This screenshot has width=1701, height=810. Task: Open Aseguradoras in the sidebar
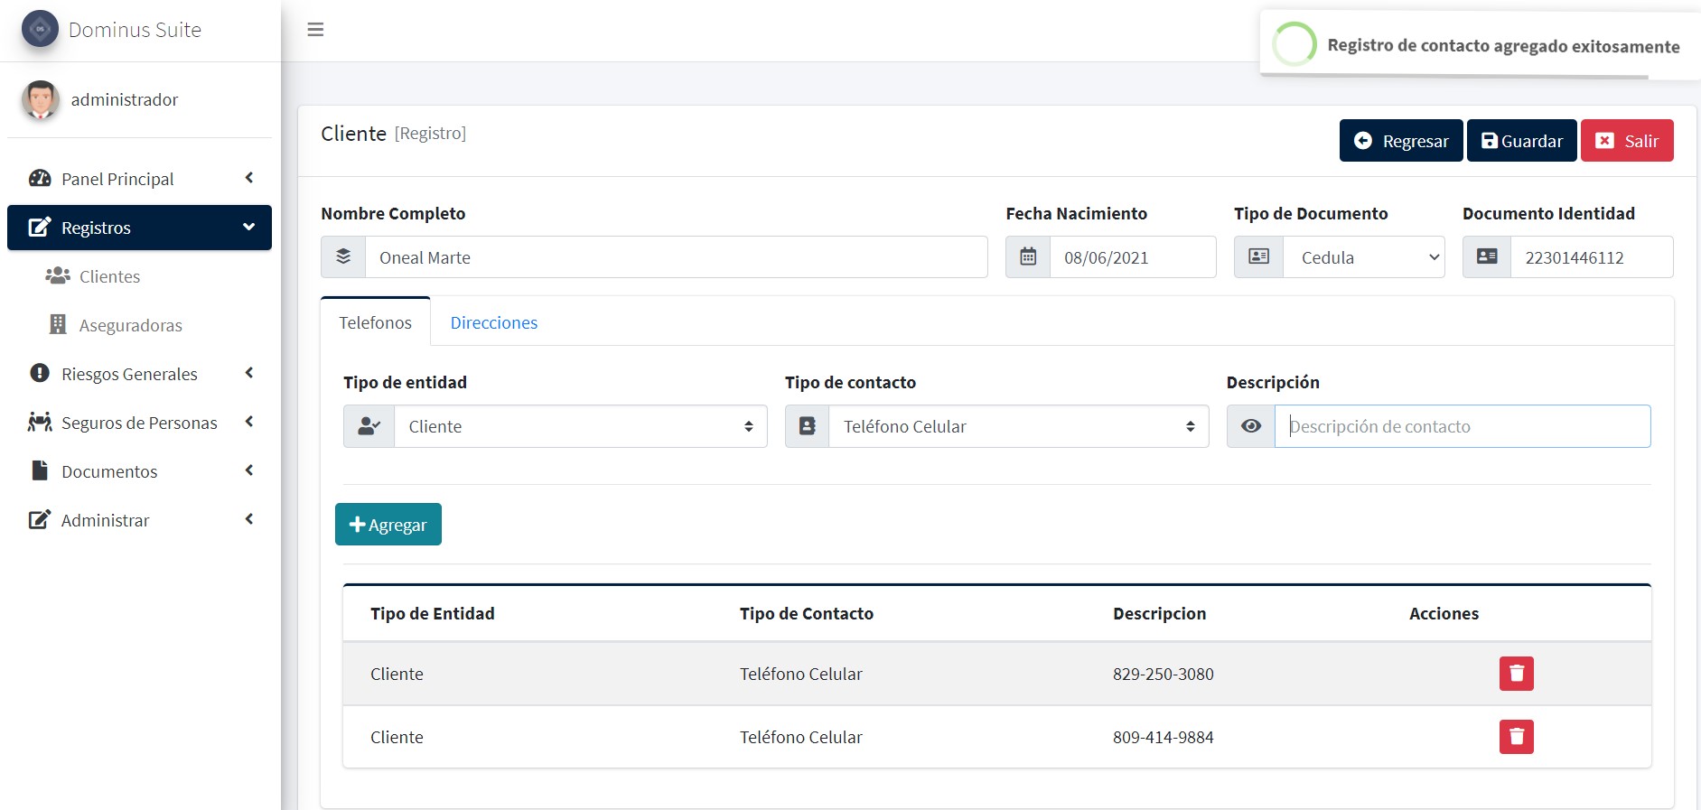(130, 325)
